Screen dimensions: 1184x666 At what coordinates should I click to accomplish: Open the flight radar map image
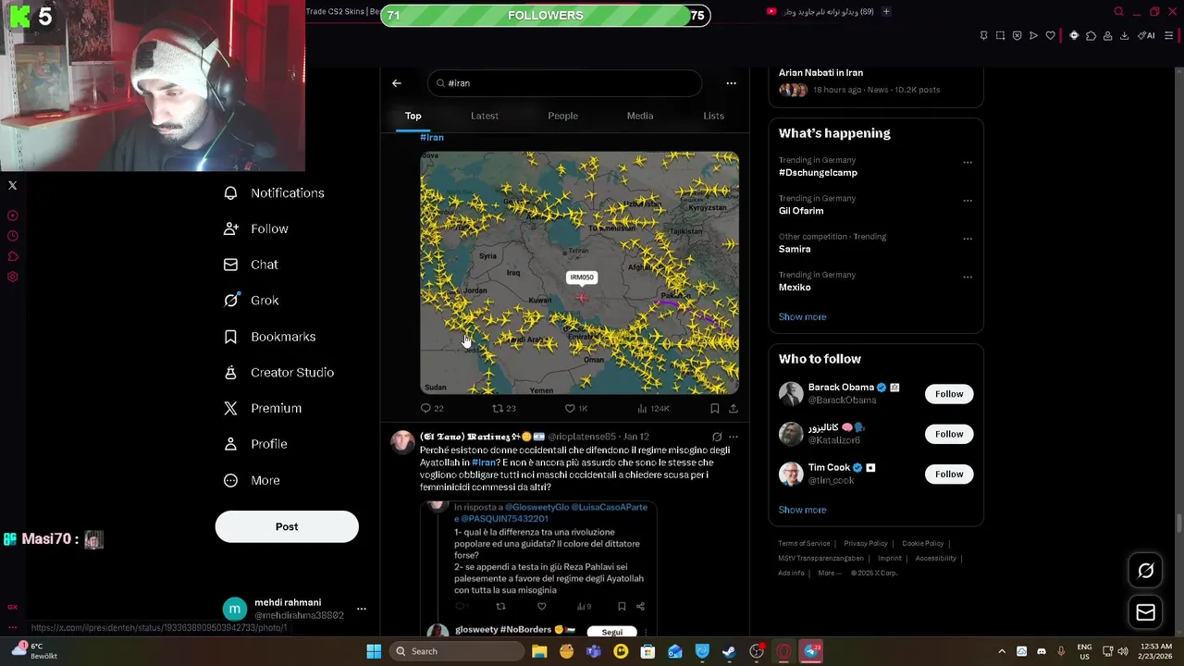pos(579,273)
